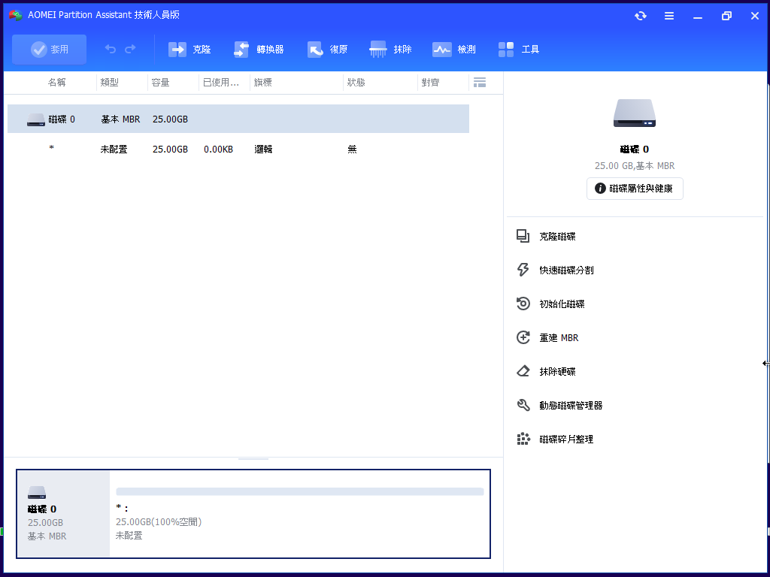
Task: Open the hamburger menu in the title bar
Action: [x=668, y=16]
